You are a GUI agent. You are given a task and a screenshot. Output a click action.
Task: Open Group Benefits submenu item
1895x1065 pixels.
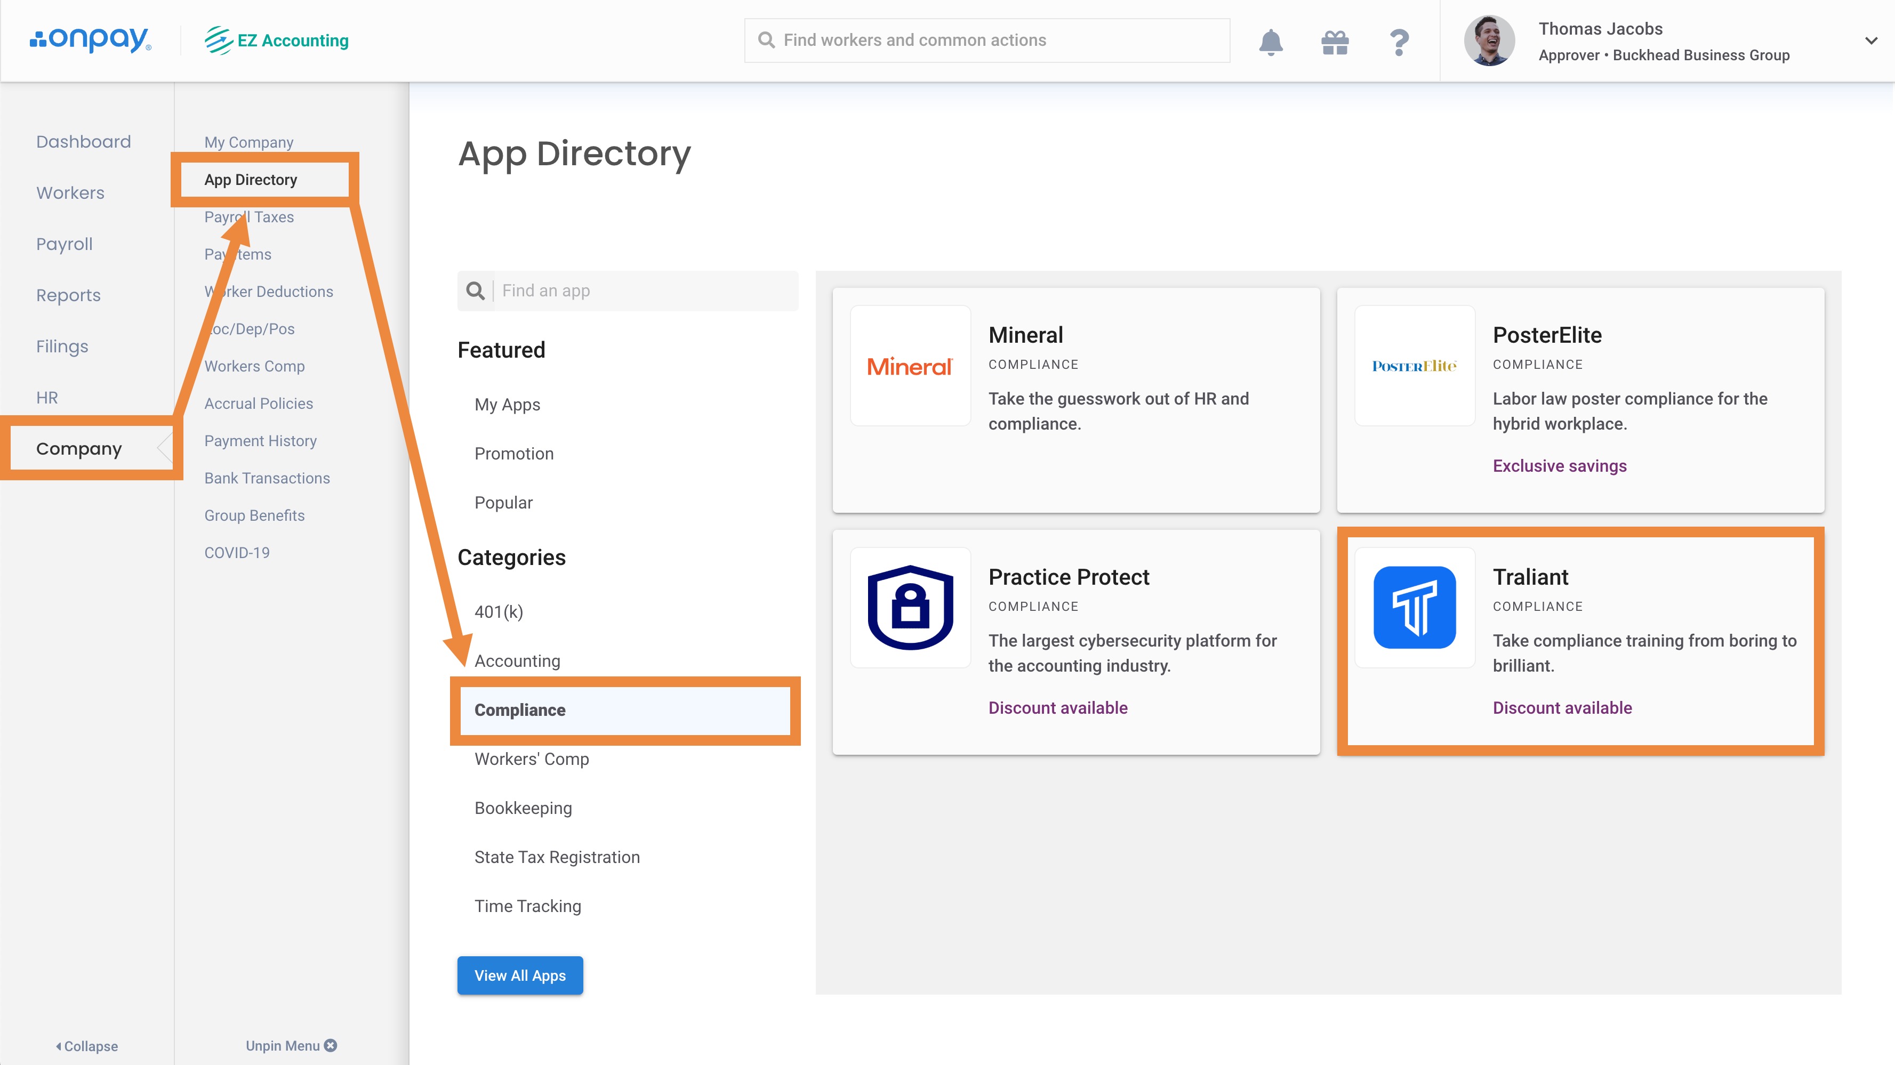[254, 515]
